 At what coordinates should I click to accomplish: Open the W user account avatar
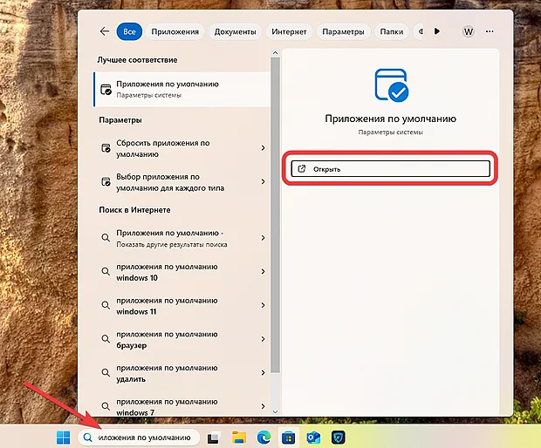click(469, 31)
